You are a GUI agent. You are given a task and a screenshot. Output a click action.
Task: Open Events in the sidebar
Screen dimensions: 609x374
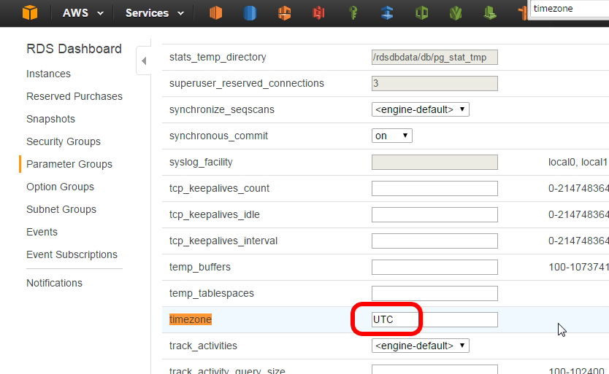tap(42, 232)
